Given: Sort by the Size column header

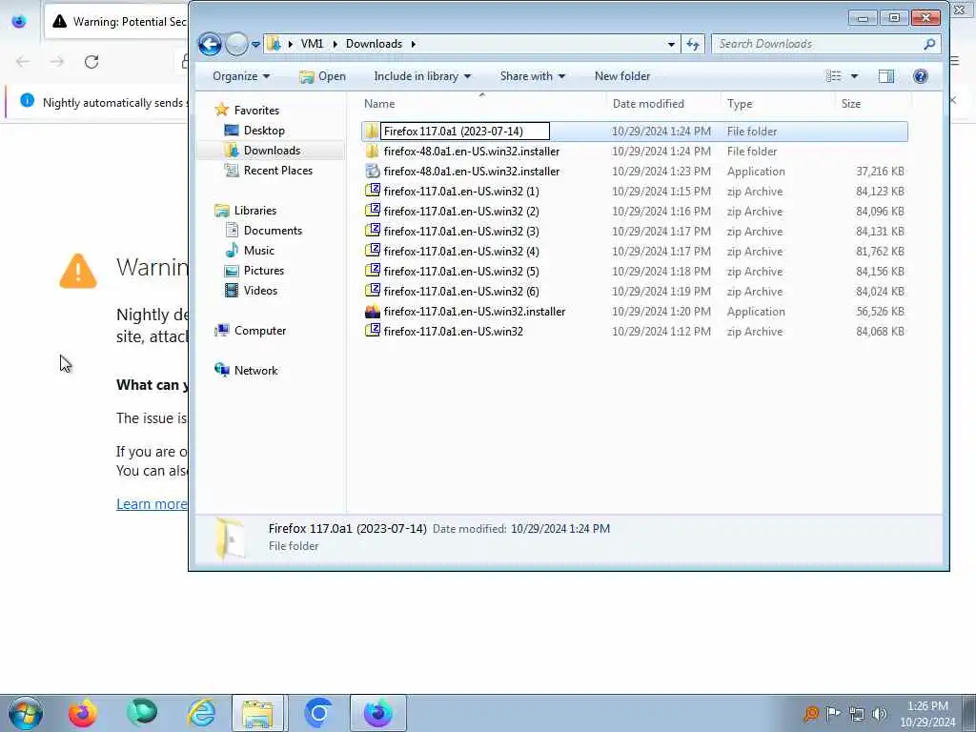Looking at the screenshot, I should tap(873, 104).
